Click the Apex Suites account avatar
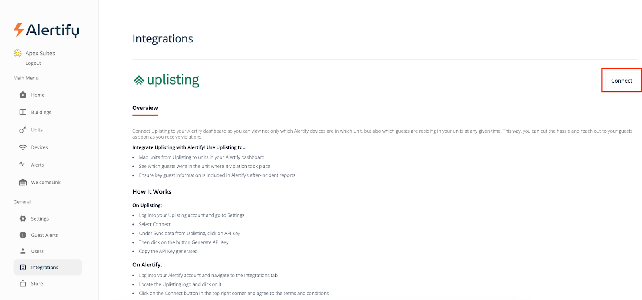642x300 pixels. point(18,53)
